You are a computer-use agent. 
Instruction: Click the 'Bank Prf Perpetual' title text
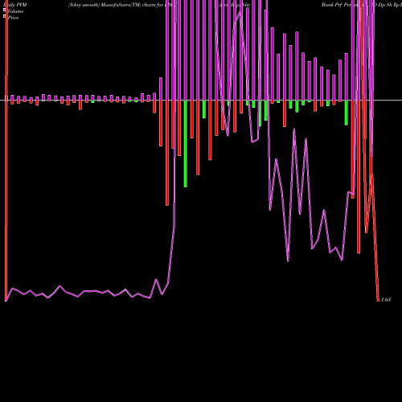coord(343,5)
